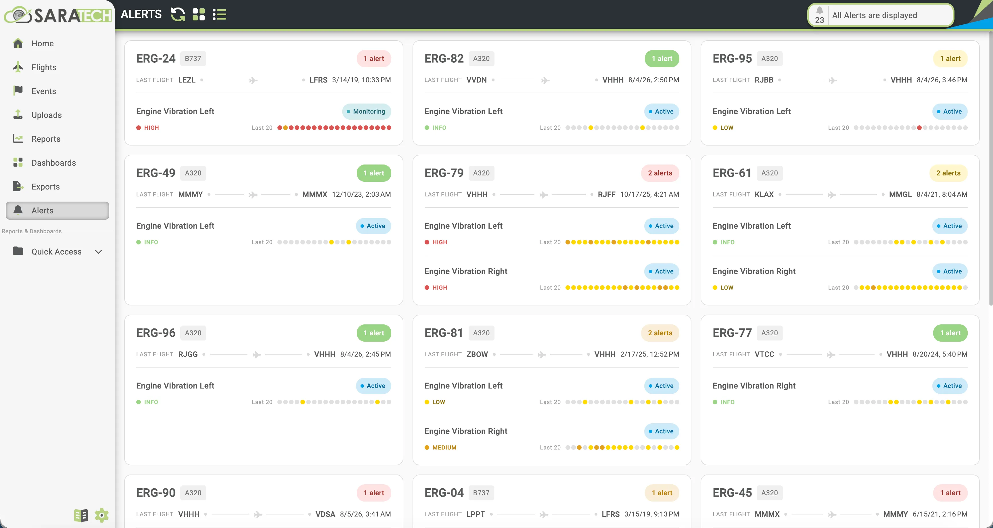The height and width of the screenshot is (528, 993).
Task: Open ERG-90 aircraft title
Action: [156, 493]
